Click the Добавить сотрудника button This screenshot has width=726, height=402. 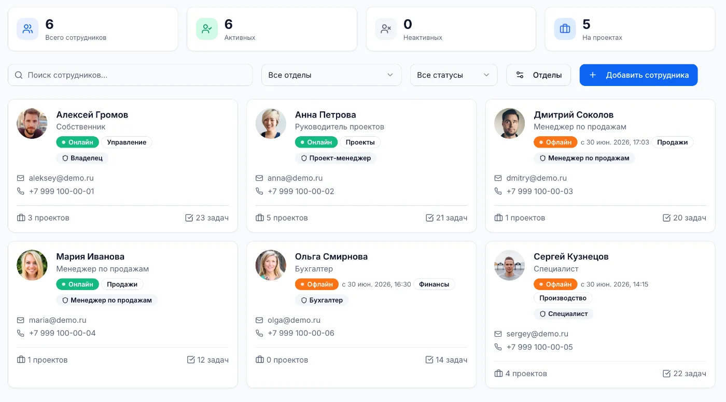point(638,75)
